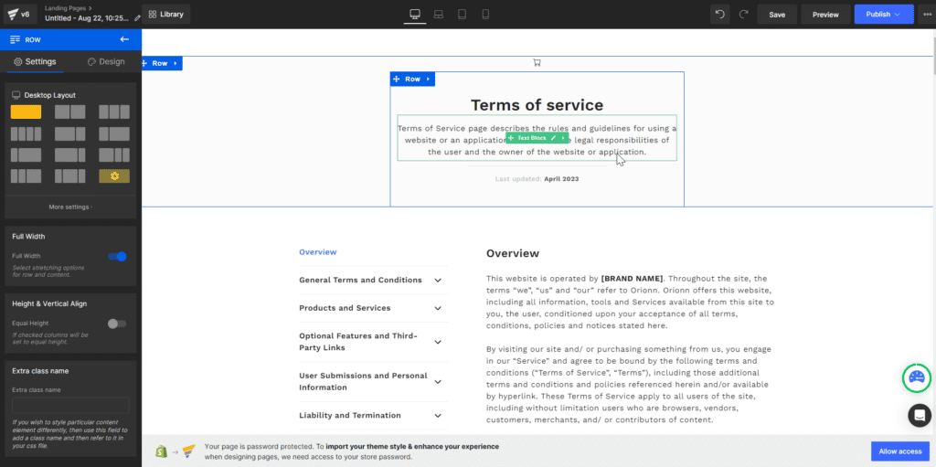Toggle Equal Height switch

click(x=117, y=324)
